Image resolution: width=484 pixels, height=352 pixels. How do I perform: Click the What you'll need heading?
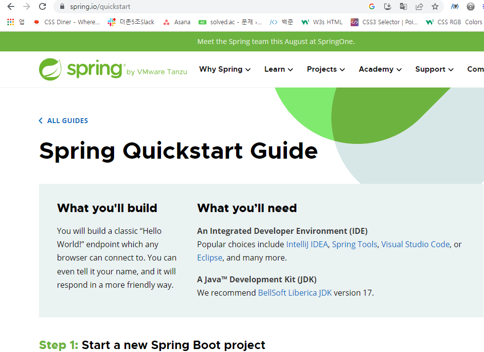247,208
